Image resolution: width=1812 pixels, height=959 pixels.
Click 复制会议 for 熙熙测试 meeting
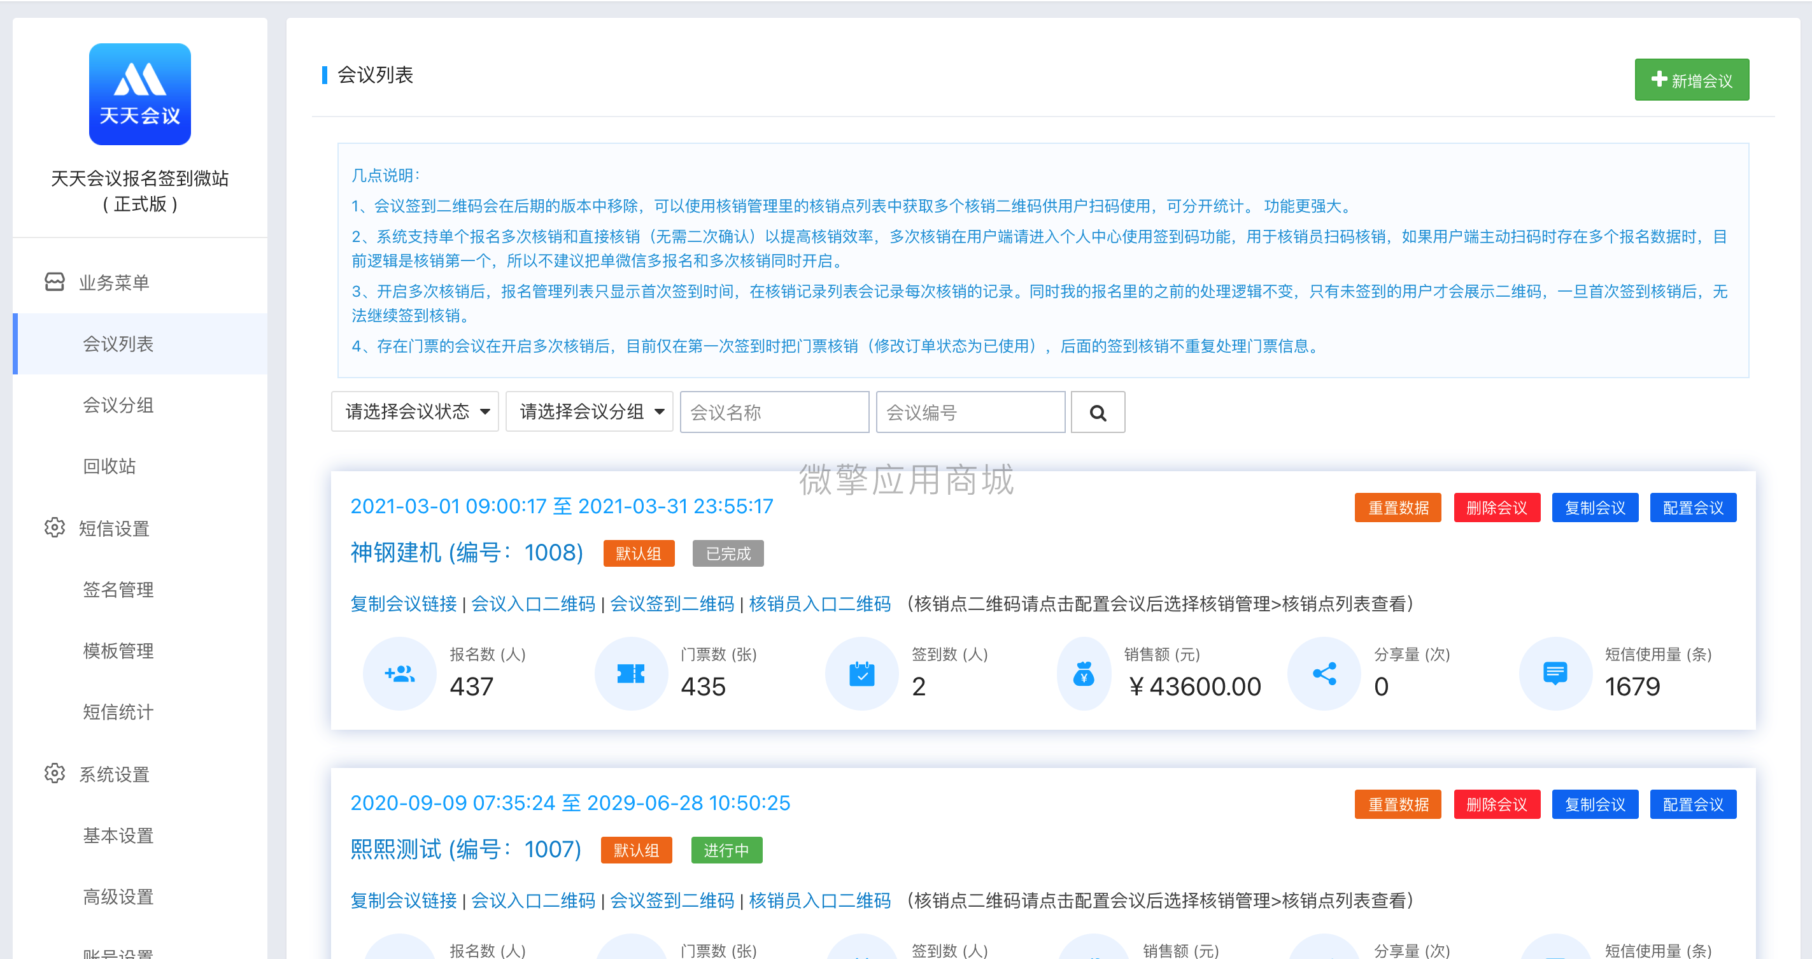click(1595, 804)
